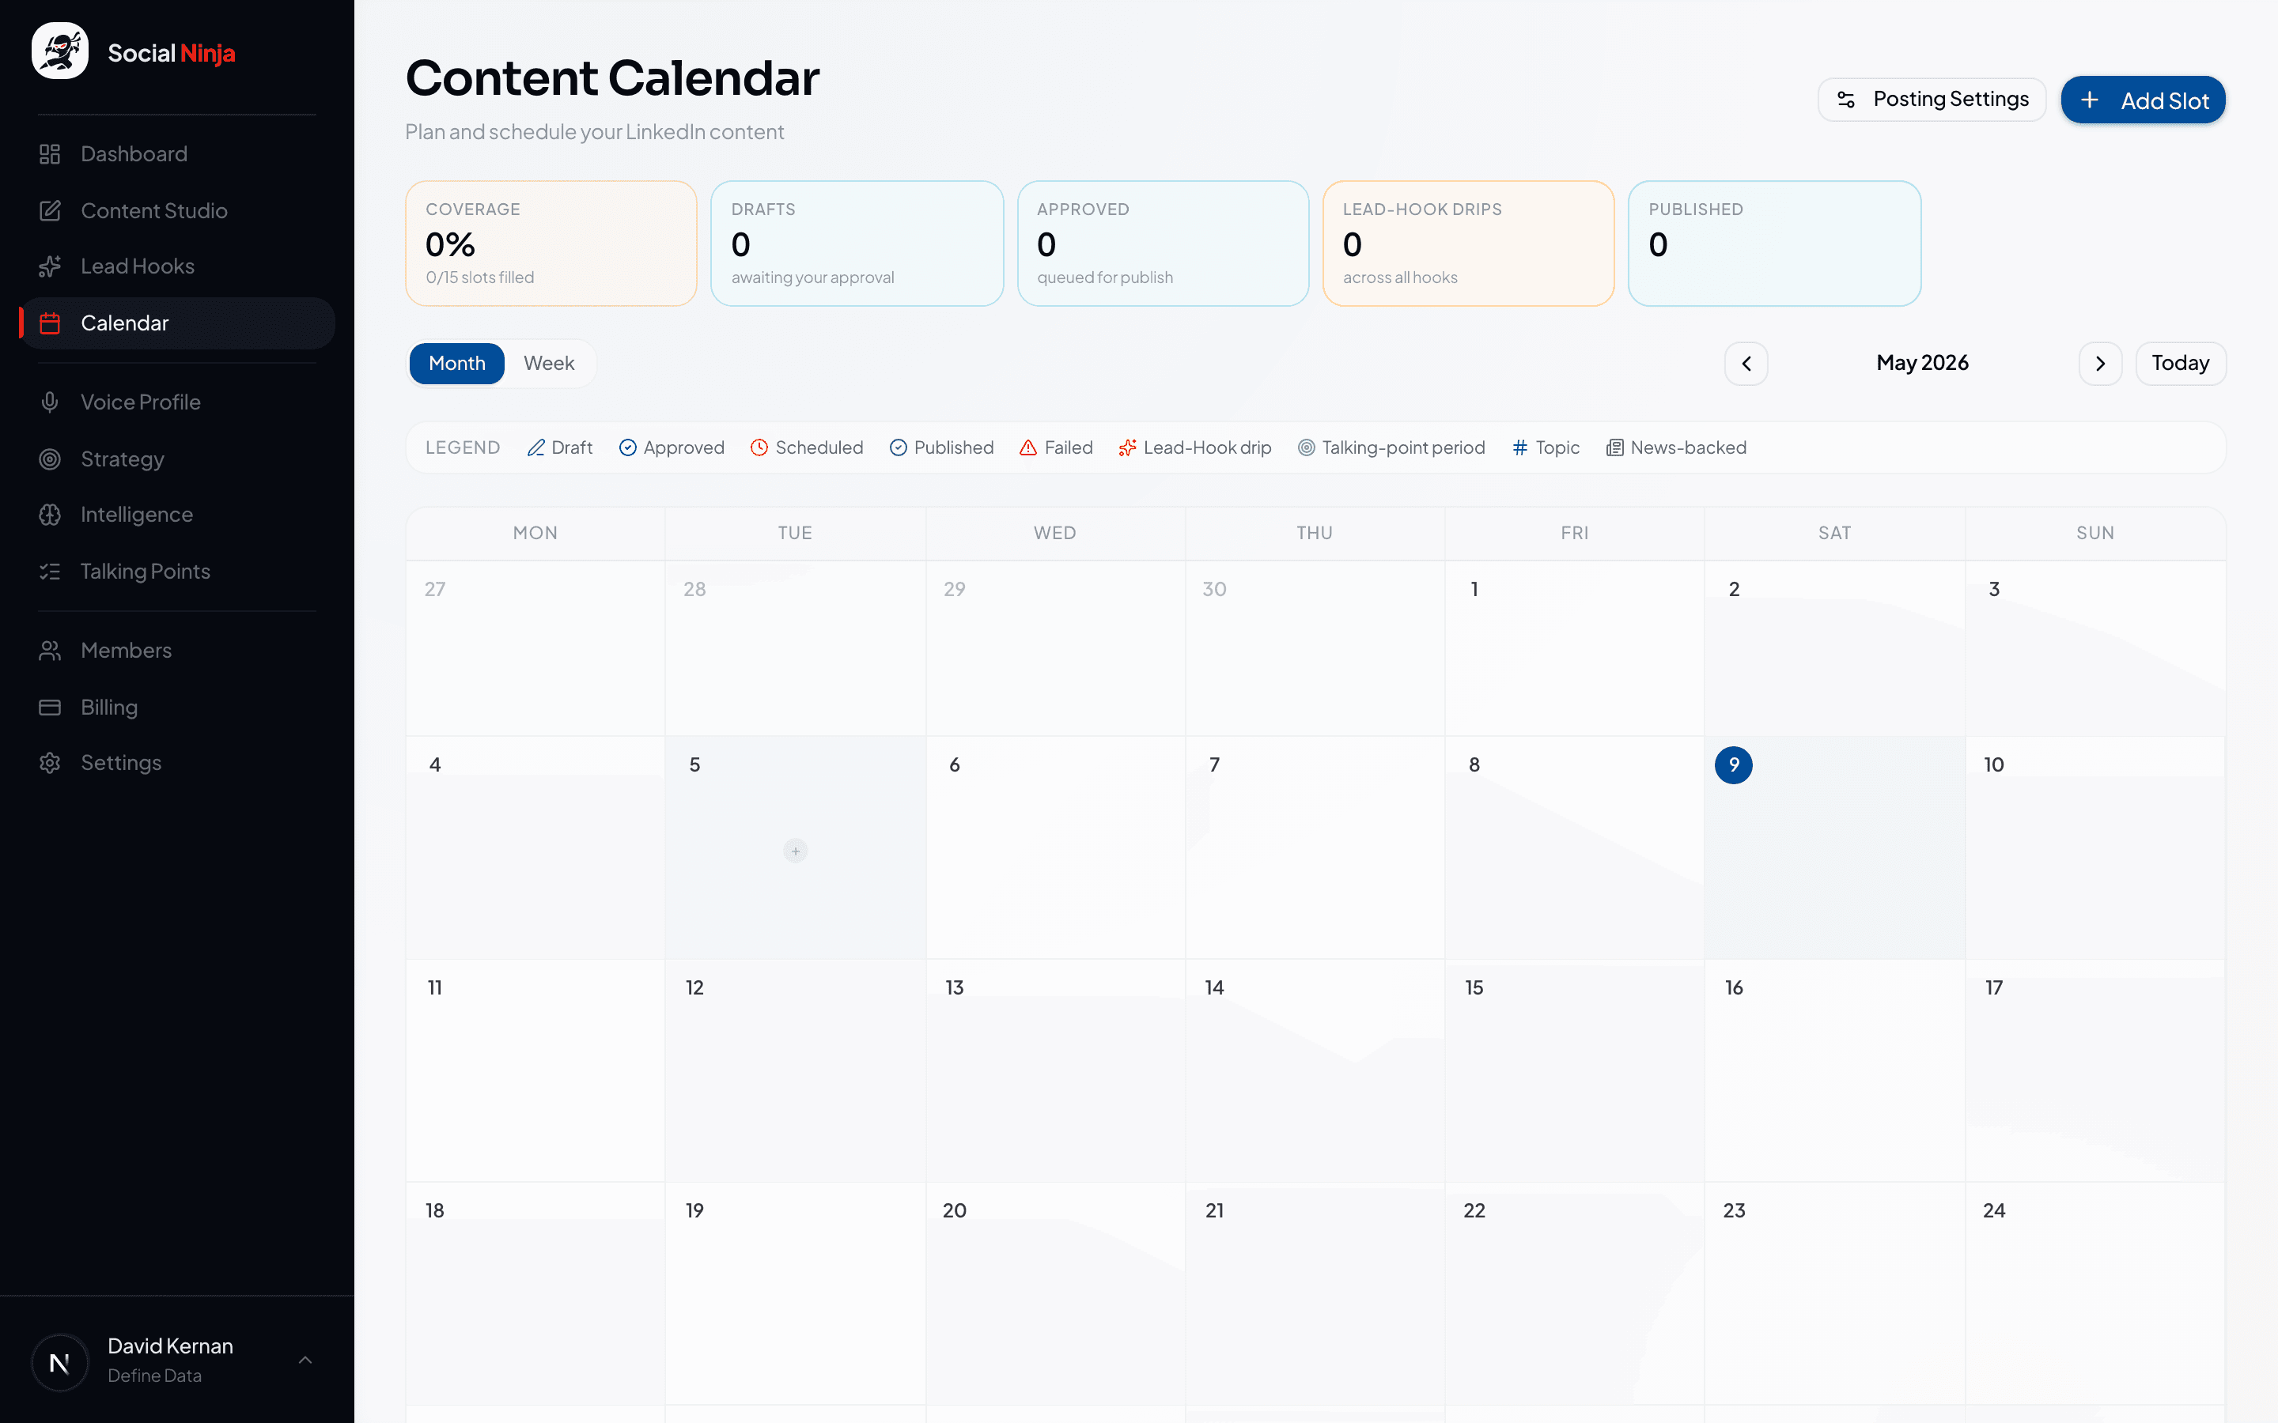Open the Billing page
The image size is (2278, 1423).
tap(177, 707)
